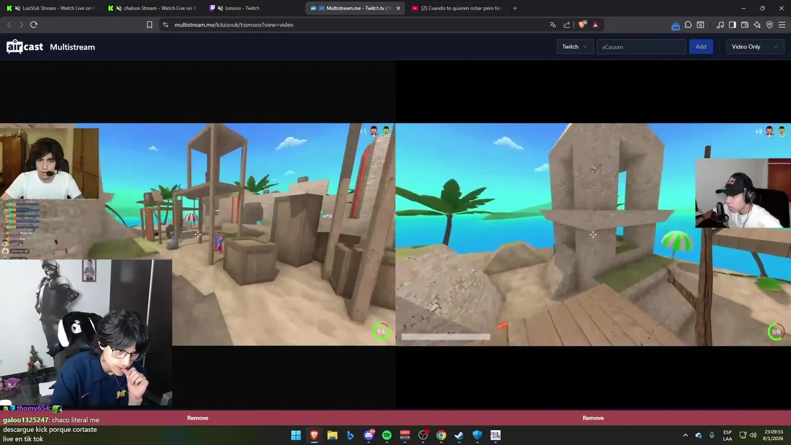Remove the left stream using its Remove bar
This screenshot has width=791, height=445.
[x=198, y=418]
